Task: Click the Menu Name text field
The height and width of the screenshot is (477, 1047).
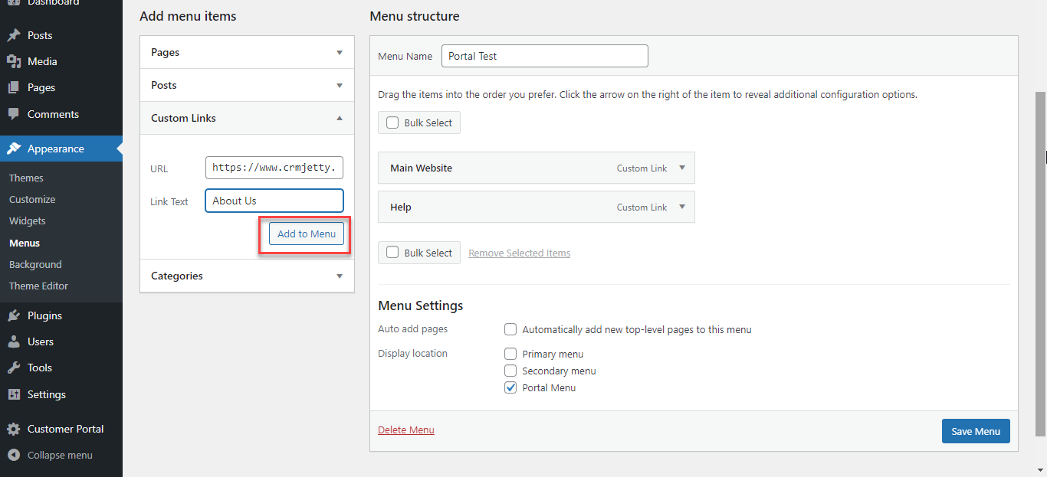Action: (544, 56)
